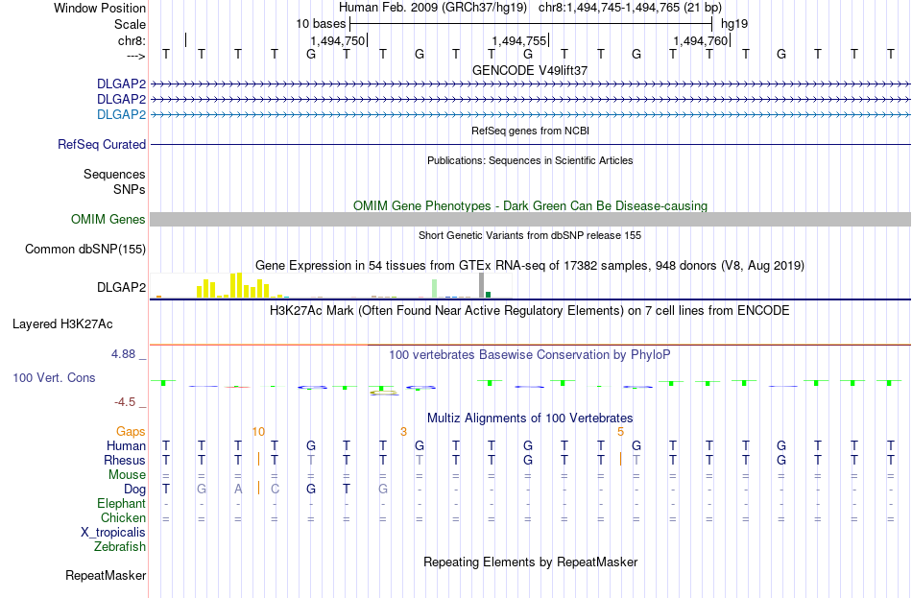This screenshot has height=598, width=912.
Task: Click the SNPs label
Action: pyautogui.click(x=130, y=189)
